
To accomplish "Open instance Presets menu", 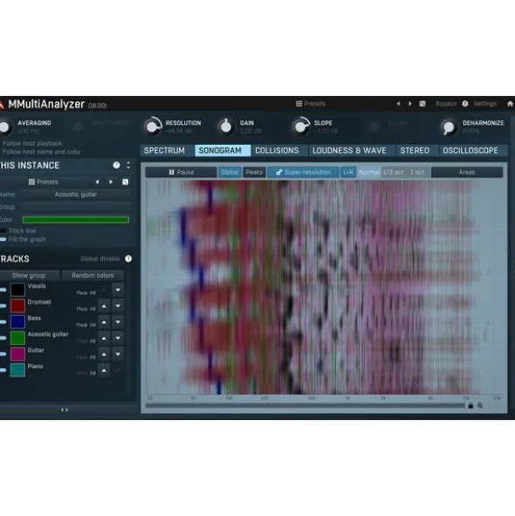I will click(44, 182).
